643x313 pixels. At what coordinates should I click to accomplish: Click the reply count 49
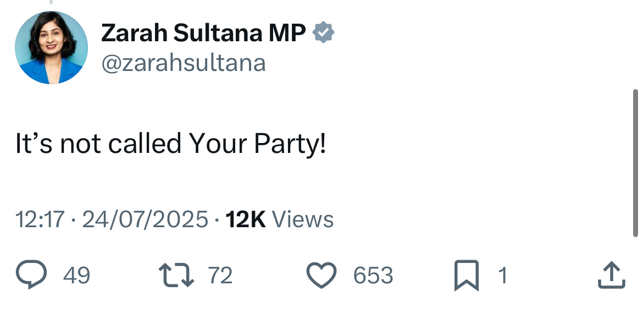76,275
